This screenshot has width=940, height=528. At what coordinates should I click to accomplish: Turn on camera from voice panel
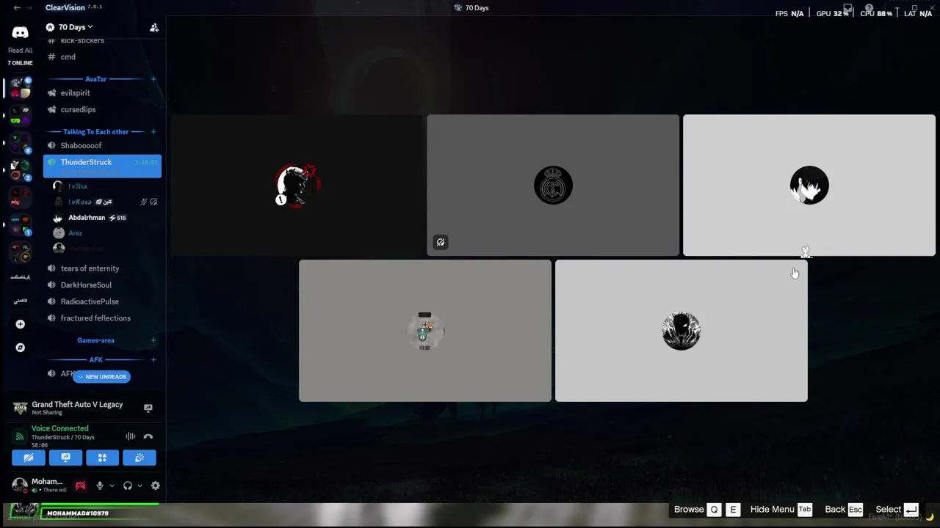click(x=29, y=458)
